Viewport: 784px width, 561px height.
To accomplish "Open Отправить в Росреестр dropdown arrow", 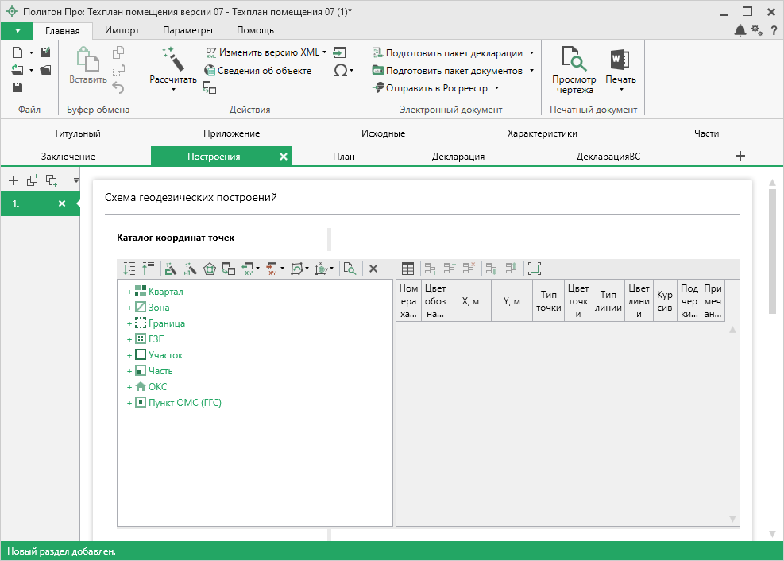I will [x=496, y=88].
